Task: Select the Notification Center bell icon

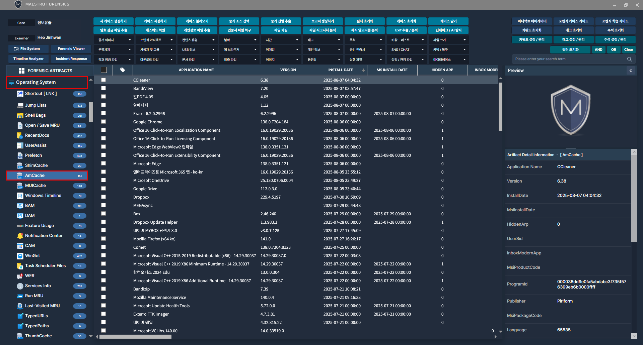Action: [20, 236]
